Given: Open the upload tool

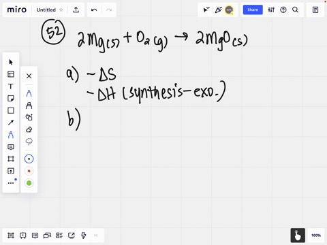Looking at the screenshot, I should coord(11,171).
